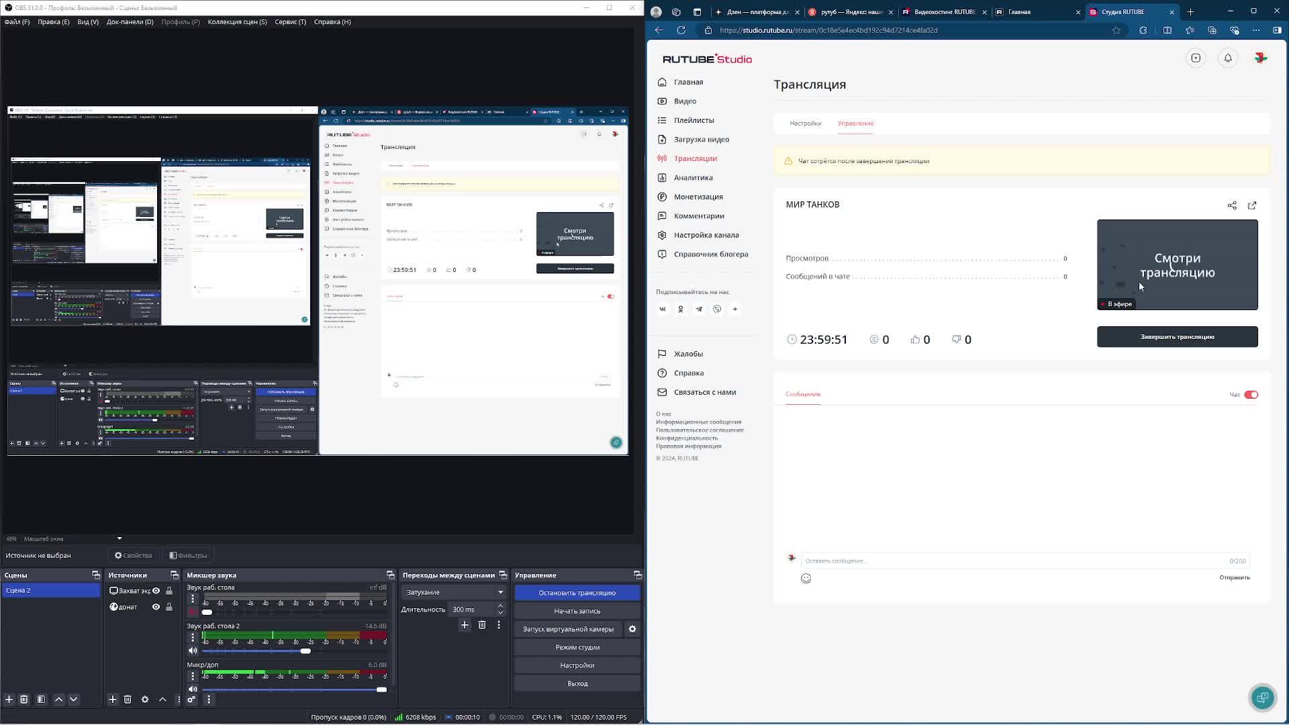Delete scene transition with trash icon
This screenshot has height=725, width=1289.
coord(482,625)
